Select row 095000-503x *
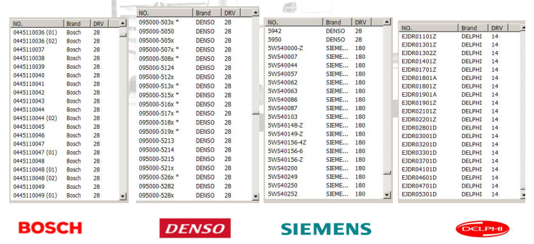 point(194,22)
